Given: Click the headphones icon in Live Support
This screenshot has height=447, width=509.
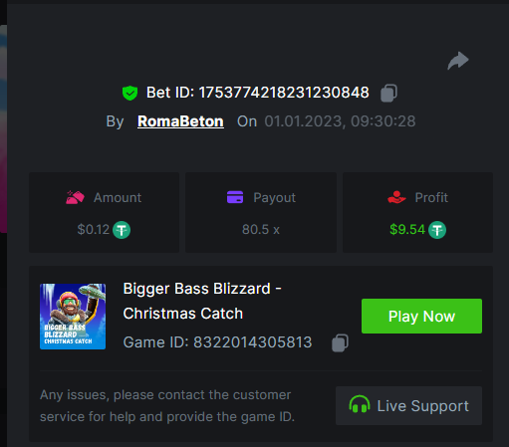Looking at the screenshot, I should pyautogui.click(x=360, y=404).
